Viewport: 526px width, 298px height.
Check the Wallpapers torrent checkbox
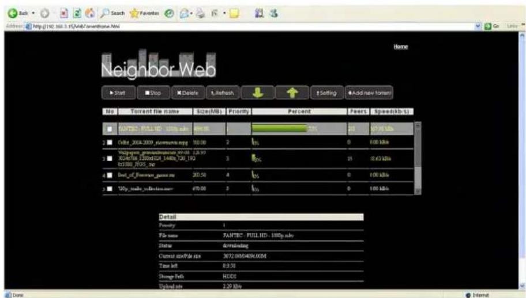[x=109, y=158]
